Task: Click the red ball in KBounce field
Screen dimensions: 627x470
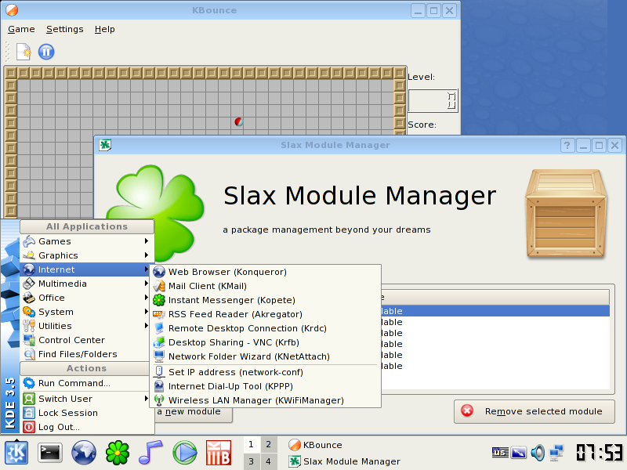Action: 239,121
